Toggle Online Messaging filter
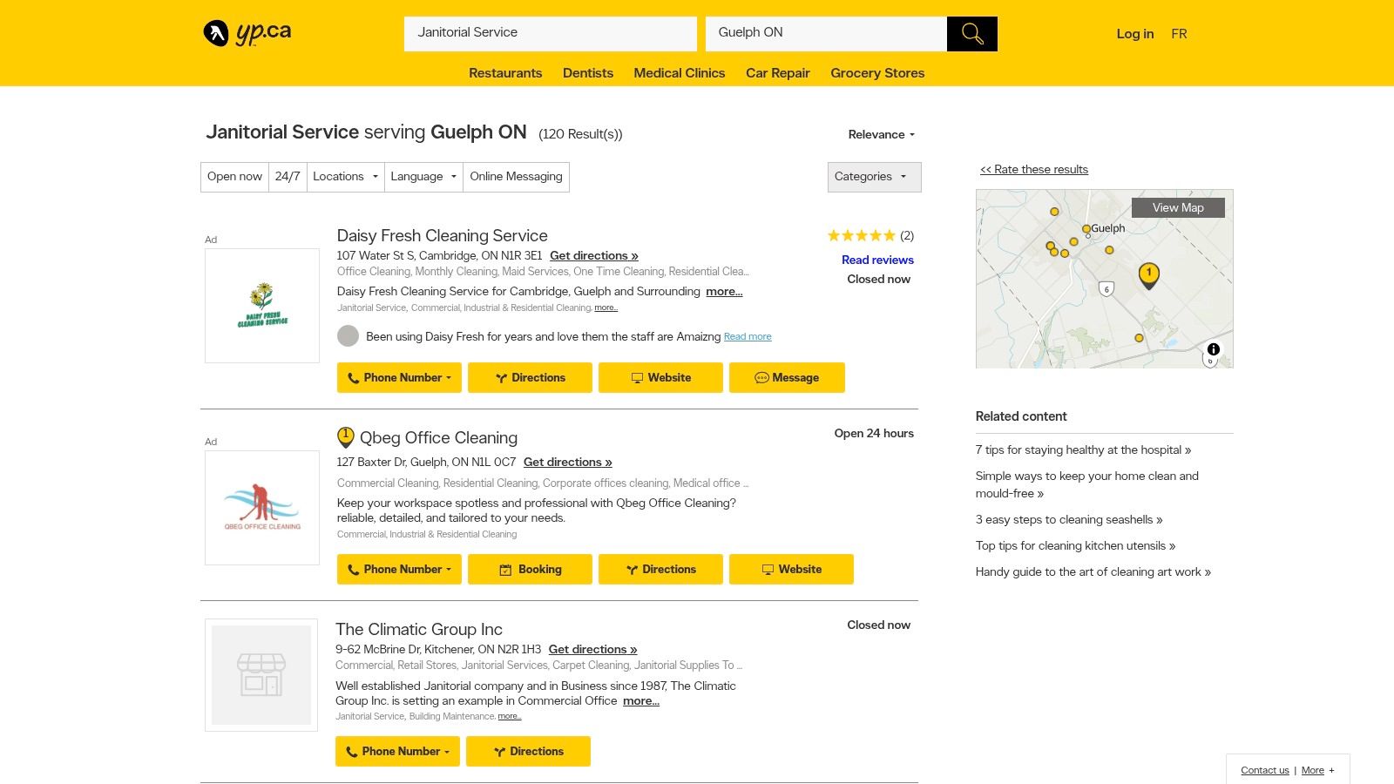 516,177
